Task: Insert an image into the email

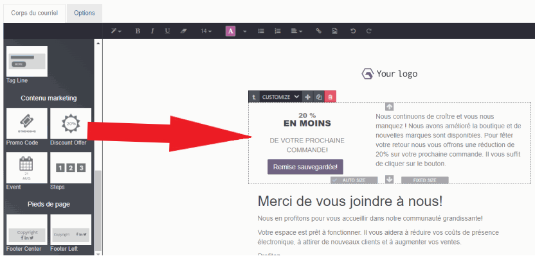Action: [x=335, y=31]
